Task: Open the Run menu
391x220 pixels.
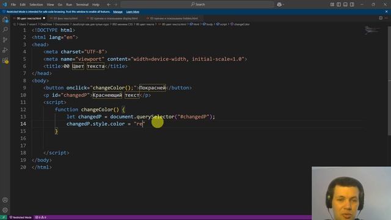Action: (69, 4)
